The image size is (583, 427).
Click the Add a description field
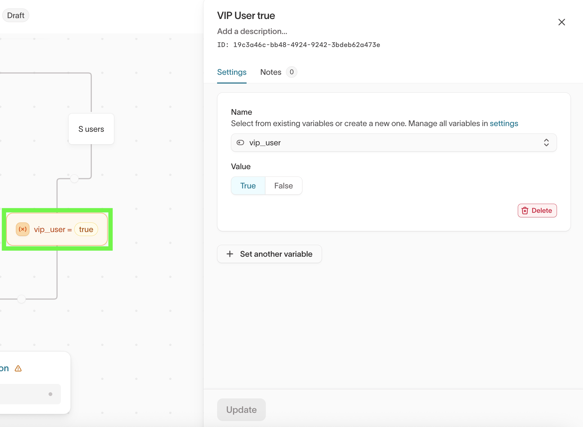tap(252, 31)
